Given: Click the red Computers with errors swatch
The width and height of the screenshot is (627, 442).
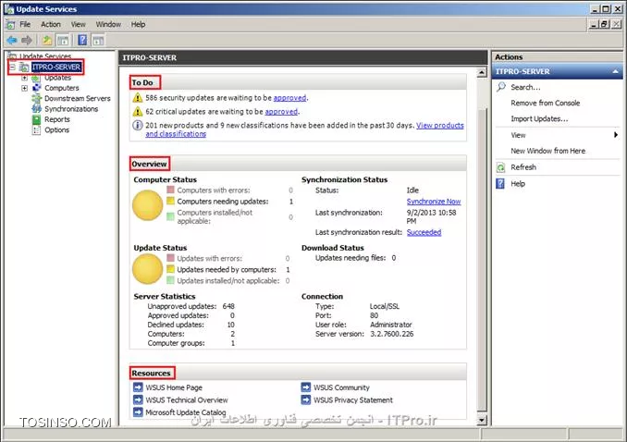Looking at the screenshot, I should [x=171, y=190].
